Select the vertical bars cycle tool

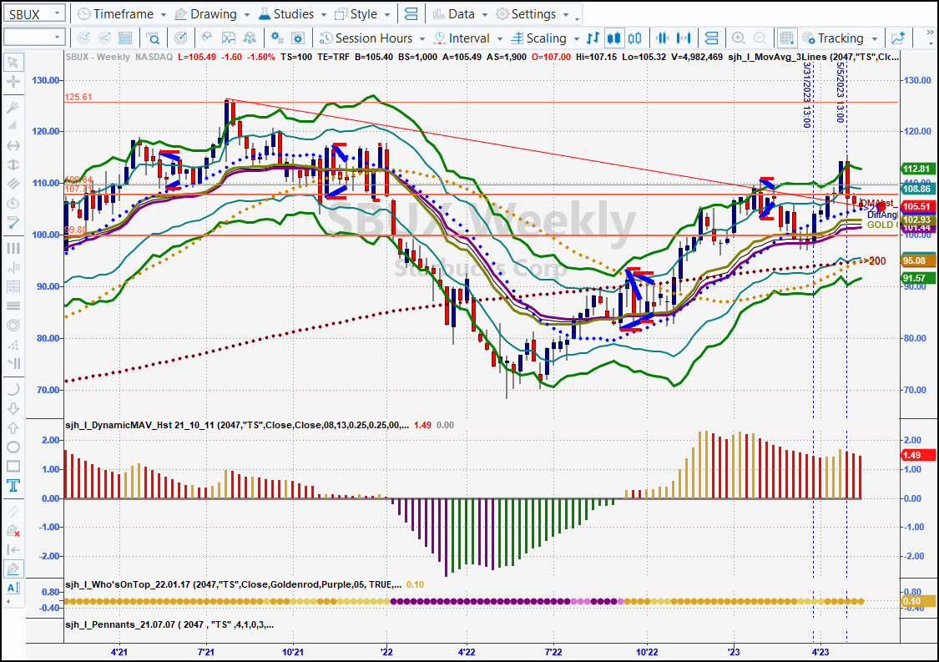click(13, 248)
